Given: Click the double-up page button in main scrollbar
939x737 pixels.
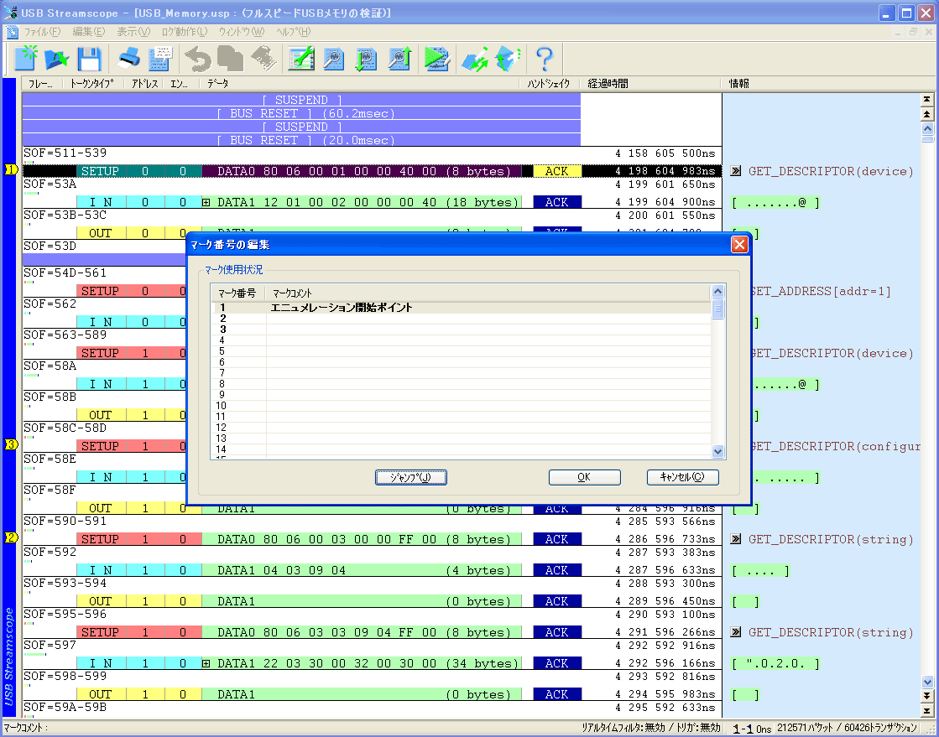Looking at the screenshot, I should click(927, 114).
